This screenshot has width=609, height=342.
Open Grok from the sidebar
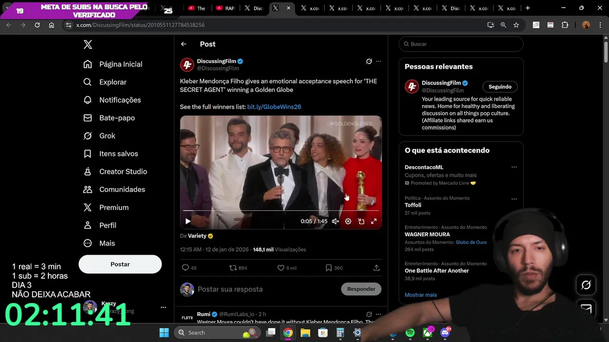[99, 136]
